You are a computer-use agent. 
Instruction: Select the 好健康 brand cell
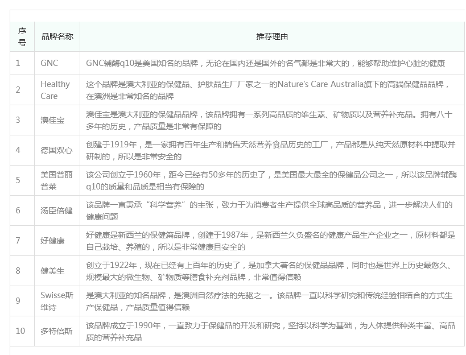click(52, 241)
